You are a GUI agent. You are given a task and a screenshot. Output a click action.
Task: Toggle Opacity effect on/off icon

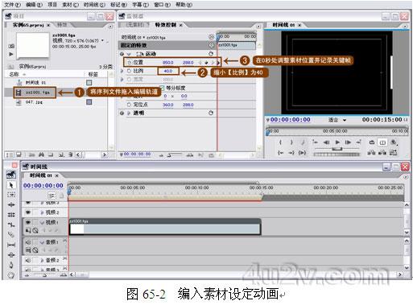[122, 113]
